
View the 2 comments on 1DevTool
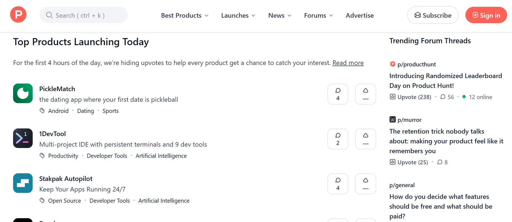[x=338, y=139]
